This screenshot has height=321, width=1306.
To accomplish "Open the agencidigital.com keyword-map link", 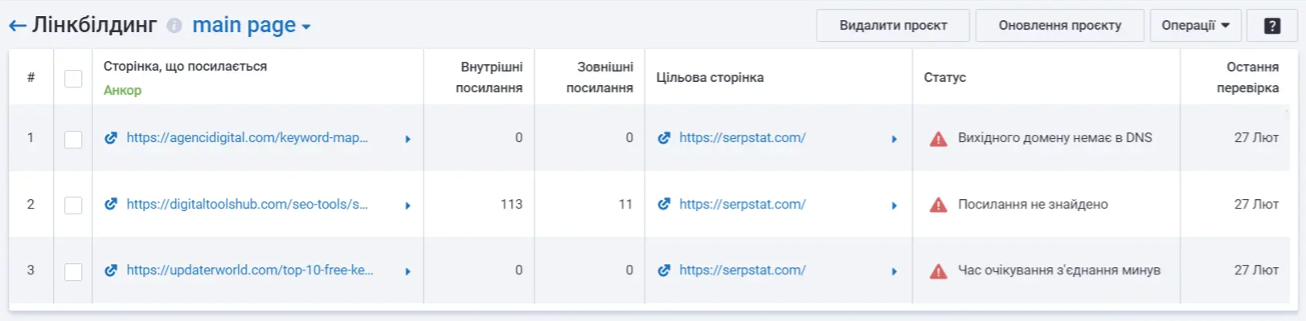I will (x=248, y=137).
